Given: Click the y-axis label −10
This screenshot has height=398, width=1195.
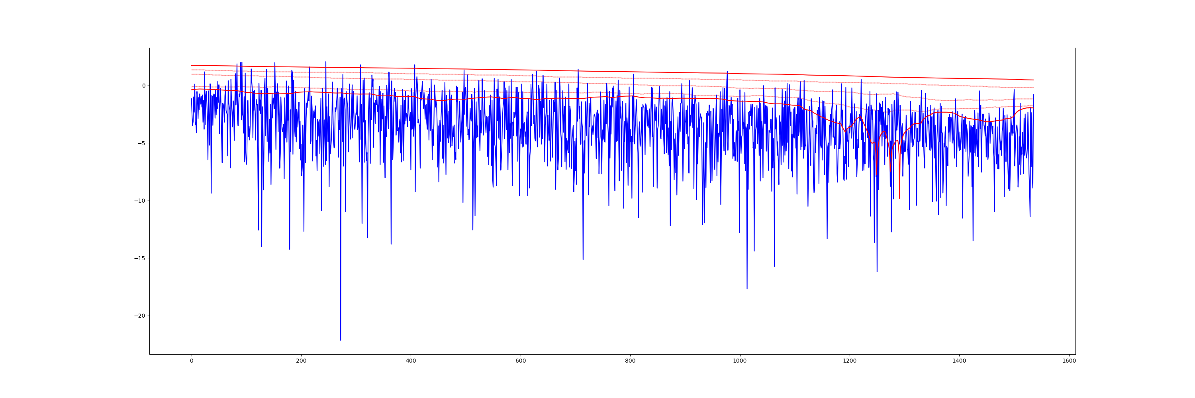Looking at the screenshot, I should pyautogui.click(x=140, y=201).
